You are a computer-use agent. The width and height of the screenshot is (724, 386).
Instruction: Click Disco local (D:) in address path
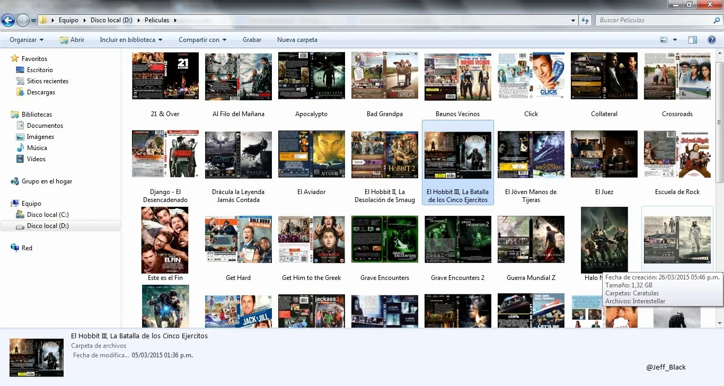point(111,20)
